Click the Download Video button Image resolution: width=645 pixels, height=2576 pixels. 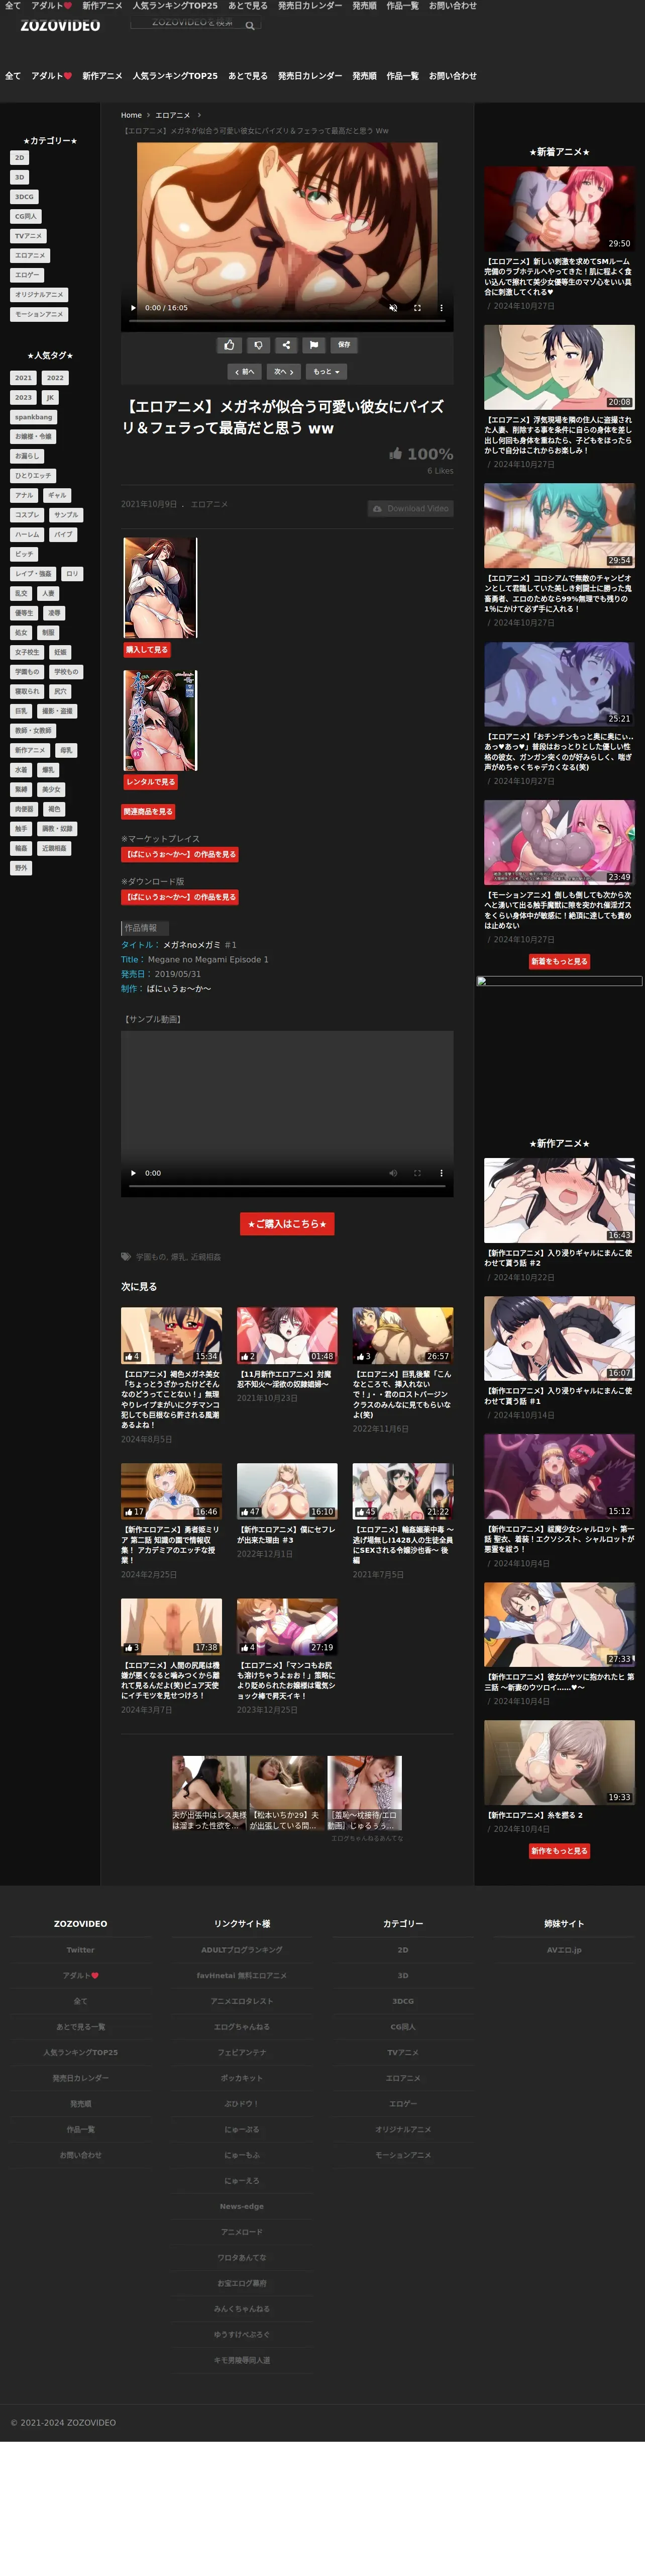(410, 509)
